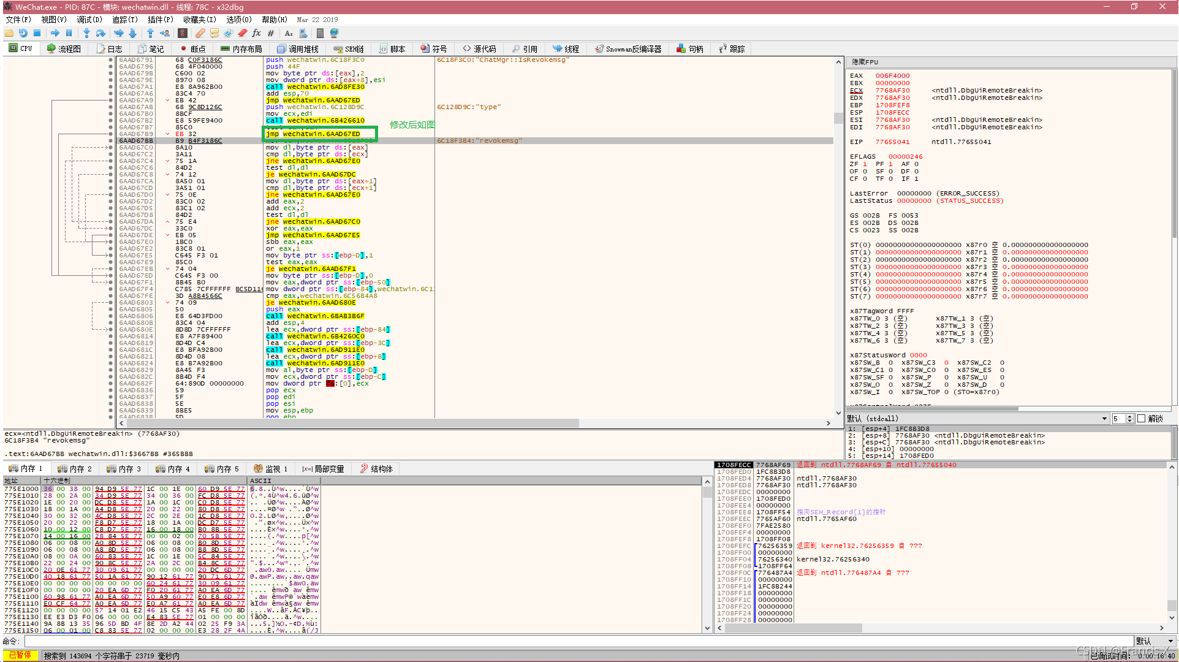The height and width of the screenshot is (662, 1179).
Task: Open the calculator toolbar icon
Action: tap(320, 33)
